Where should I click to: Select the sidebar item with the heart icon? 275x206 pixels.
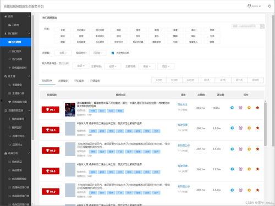(18, 102)
